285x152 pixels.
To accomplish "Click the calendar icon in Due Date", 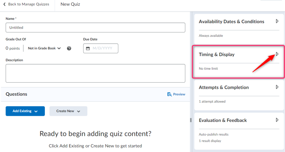I will tap(88, 48).
